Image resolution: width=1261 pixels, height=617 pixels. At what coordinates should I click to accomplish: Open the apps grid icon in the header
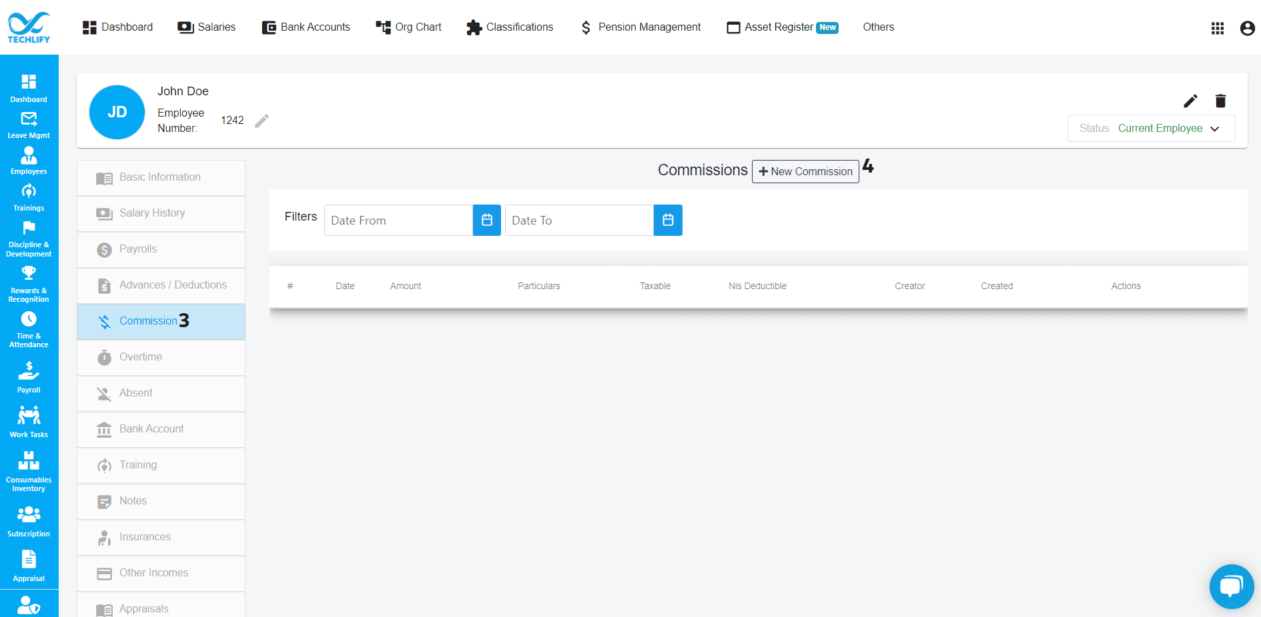tap(1218, 28)
